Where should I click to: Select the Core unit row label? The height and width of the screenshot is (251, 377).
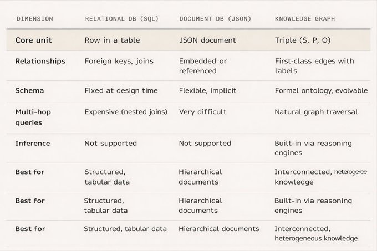click(33, 40)
